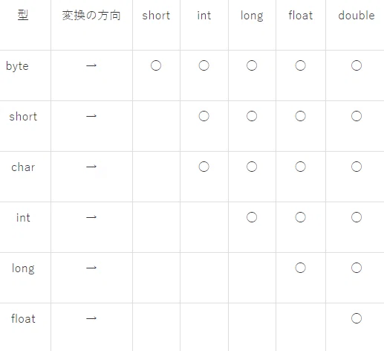Click the circle for char to long
The image size is (384, 351).
(x=252, y=167)
